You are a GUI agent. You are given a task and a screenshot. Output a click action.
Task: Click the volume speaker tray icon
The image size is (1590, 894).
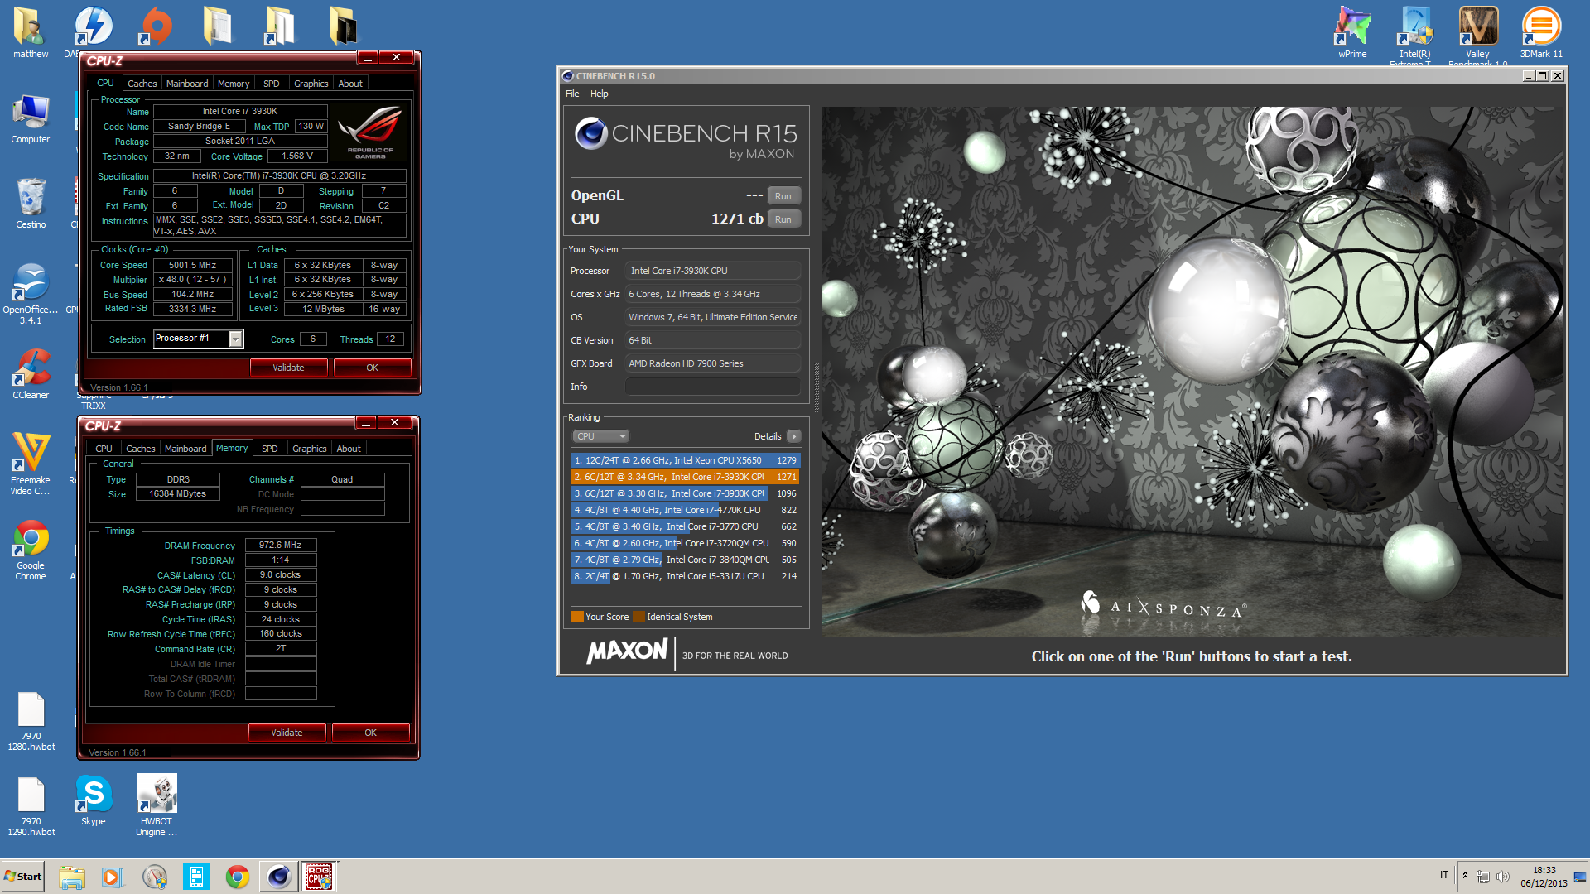1503,877
